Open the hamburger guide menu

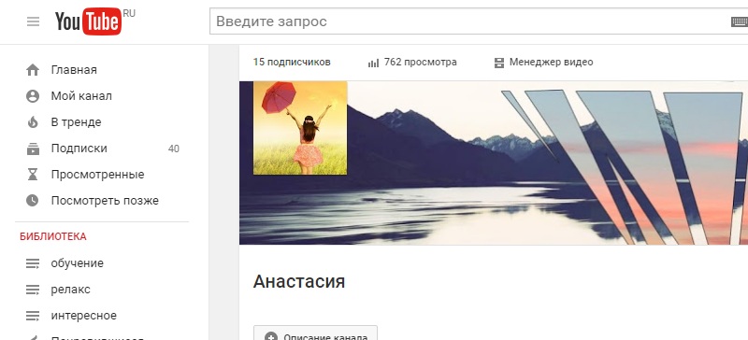[x=33, y=21]
